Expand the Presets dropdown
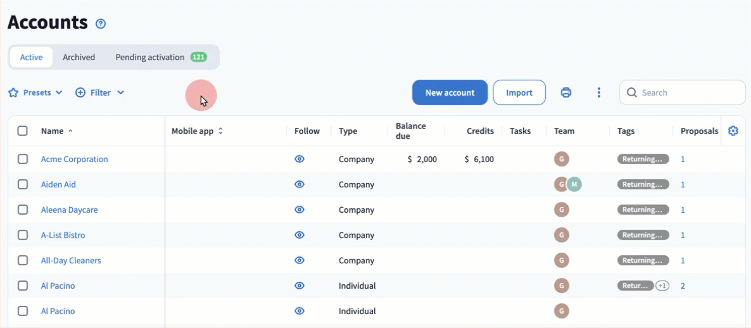Screen dimensions: 751x328 tap(35, 92)
